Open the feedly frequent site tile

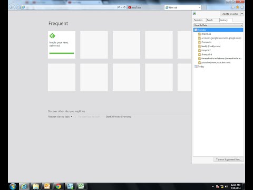click(x=62, y=45)
